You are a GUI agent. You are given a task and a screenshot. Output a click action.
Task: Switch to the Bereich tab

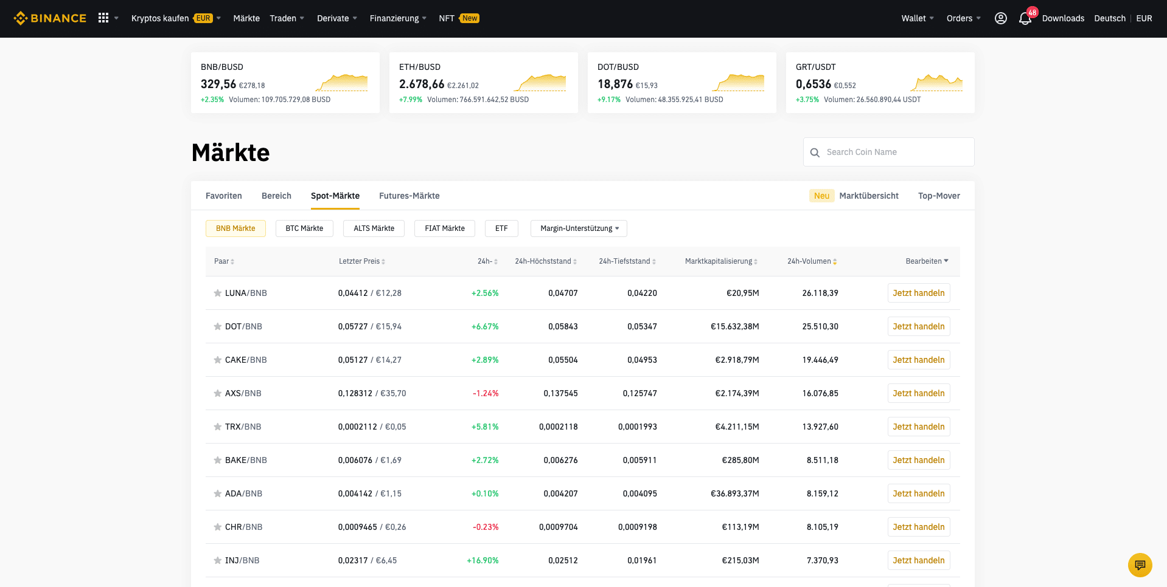[x=276, y=196]
